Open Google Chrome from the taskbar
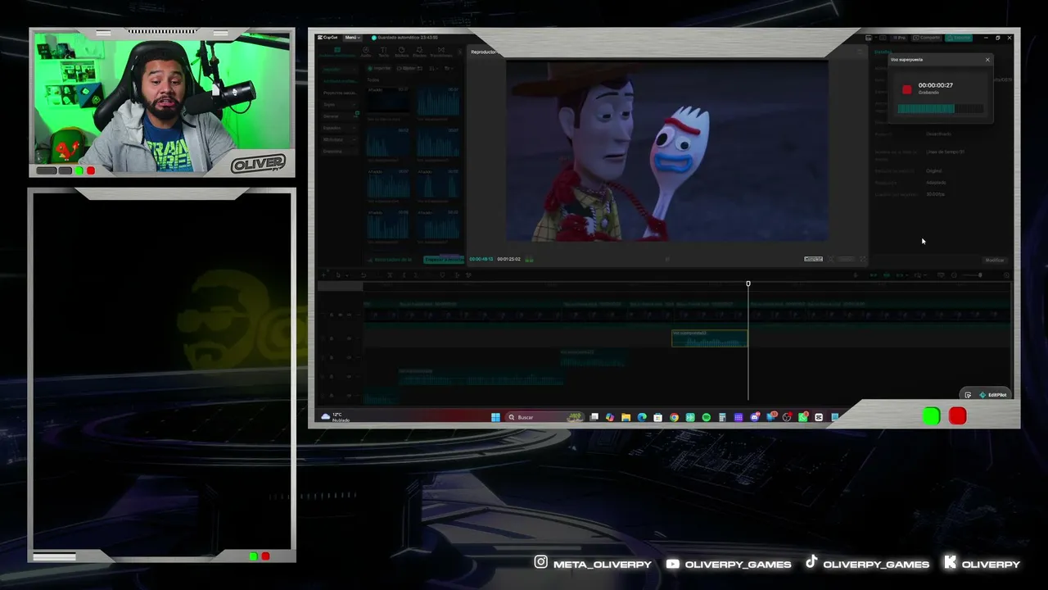Screen dimensions: 1048x590 coord(674,417)
